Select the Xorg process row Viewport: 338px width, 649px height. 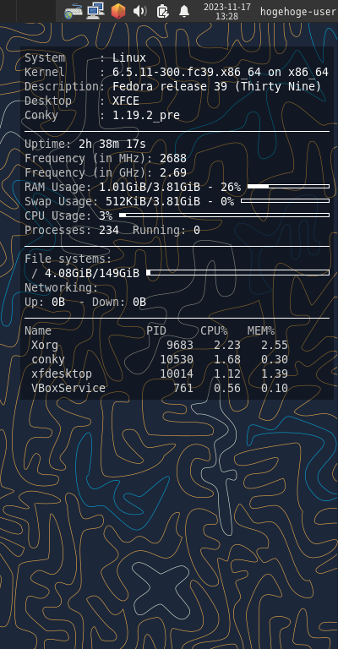(x=156, y=345)
